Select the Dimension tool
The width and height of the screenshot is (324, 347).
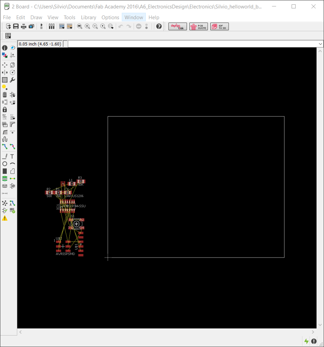point(5,193)
